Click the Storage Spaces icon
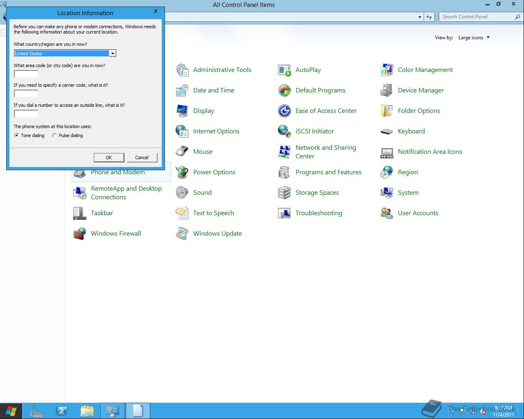524x419 pixels. [x=285, y=193]
